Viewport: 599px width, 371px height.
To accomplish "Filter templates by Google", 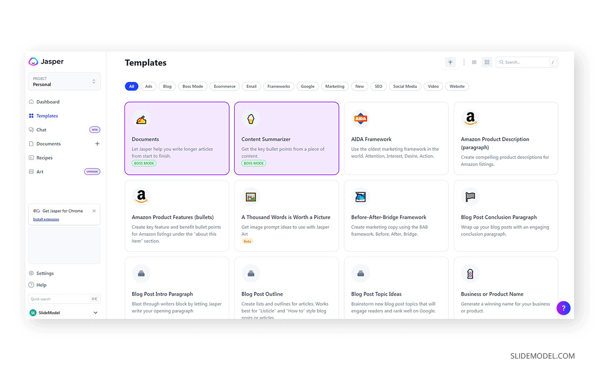I will click(x=307, y=86).
